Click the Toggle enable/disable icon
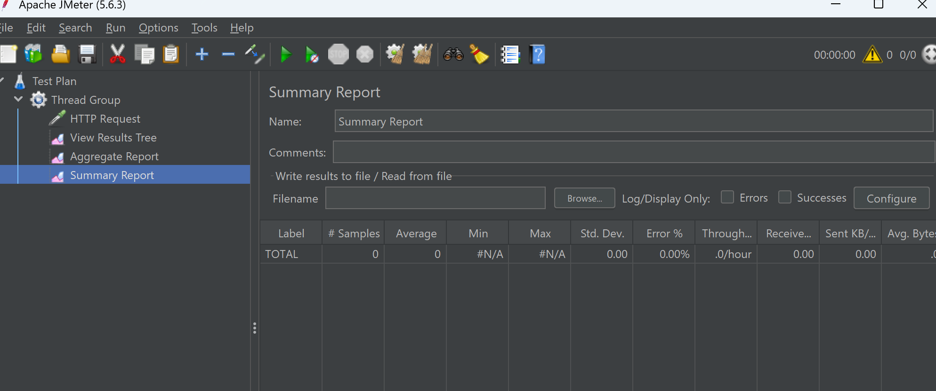Screen dimensions: 936x391 255,55
